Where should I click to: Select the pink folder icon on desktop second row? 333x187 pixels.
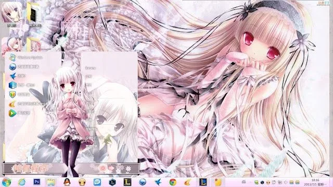(34, 45)
